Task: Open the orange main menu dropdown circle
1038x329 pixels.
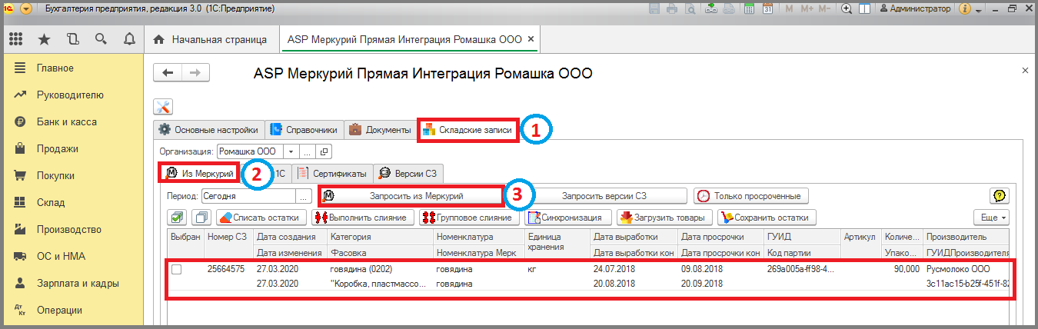Action: click(x=27, y=9)
